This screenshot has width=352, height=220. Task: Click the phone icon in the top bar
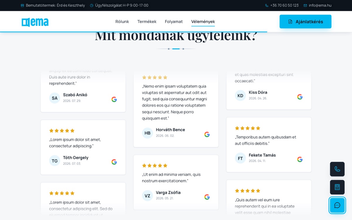(x=267, y=5)
